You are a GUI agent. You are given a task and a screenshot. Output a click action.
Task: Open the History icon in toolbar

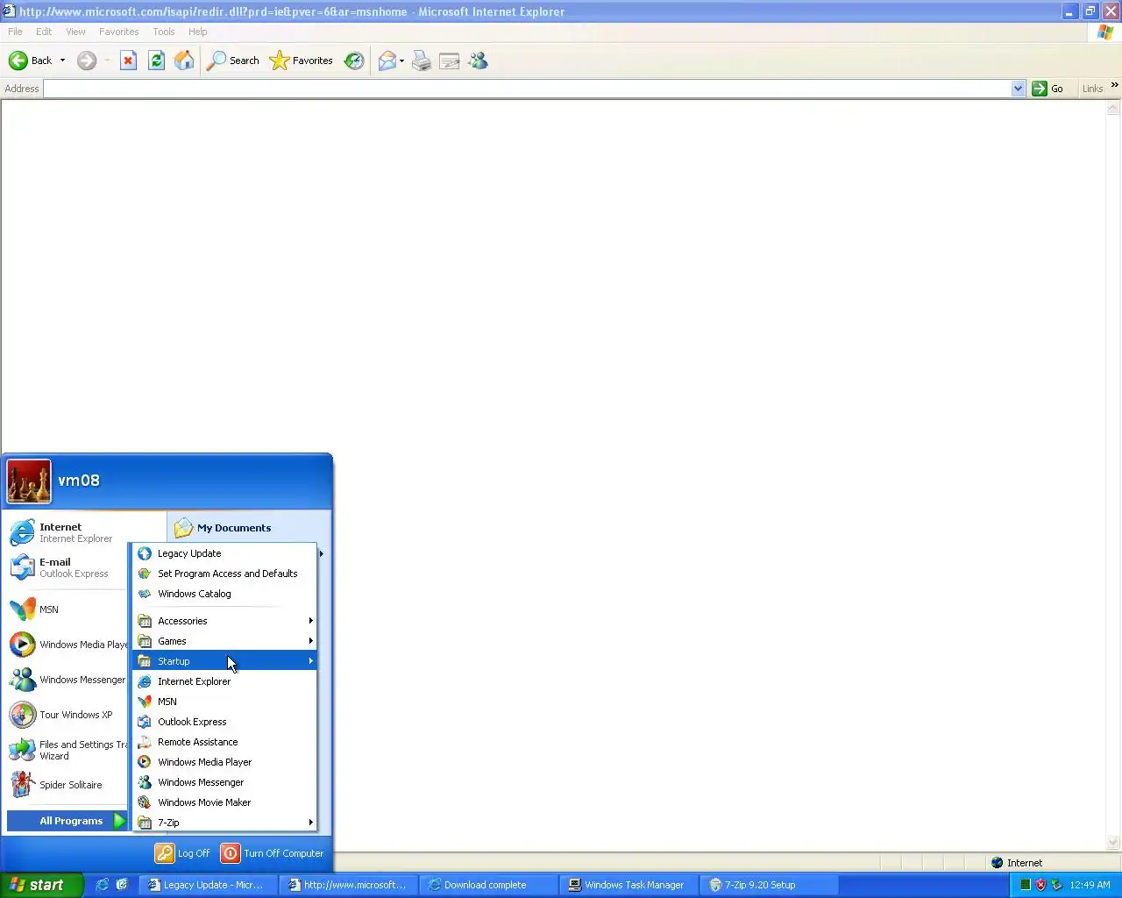tap(354, 61)
